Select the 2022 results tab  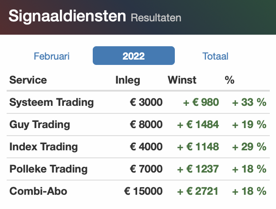[x=134, y=56]
